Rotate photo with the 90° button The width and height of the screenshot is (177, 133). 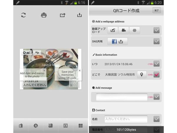tap(27, 53)
